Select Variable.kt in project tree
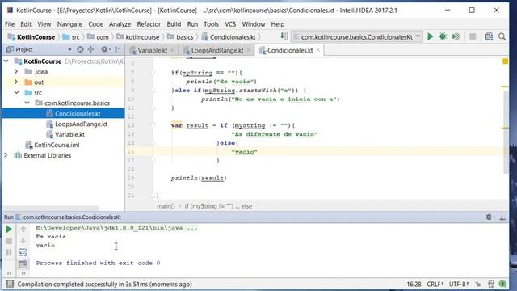This screenshot has width=517, height=291. coord(69,134)
